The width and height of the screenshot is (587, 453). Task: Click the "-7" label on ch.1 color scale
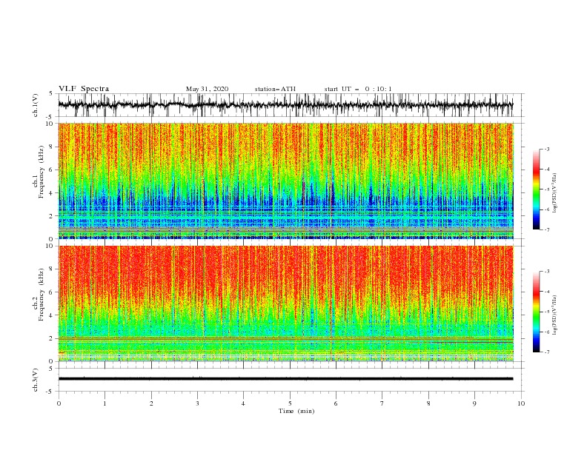(546, 229)
